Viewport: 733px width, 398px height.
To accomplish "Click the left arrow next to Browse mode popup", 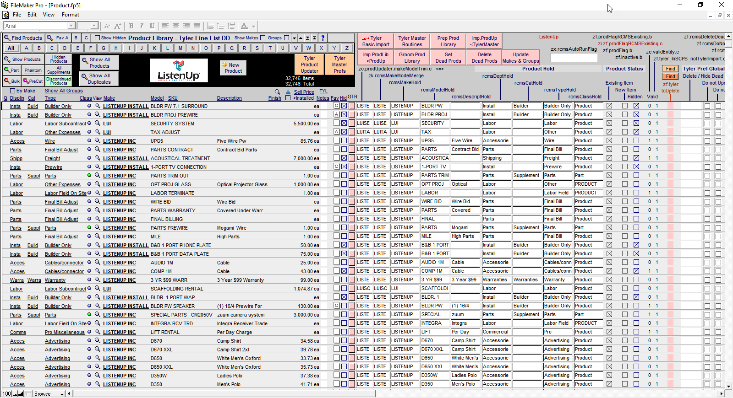I will tap(69, 394).
